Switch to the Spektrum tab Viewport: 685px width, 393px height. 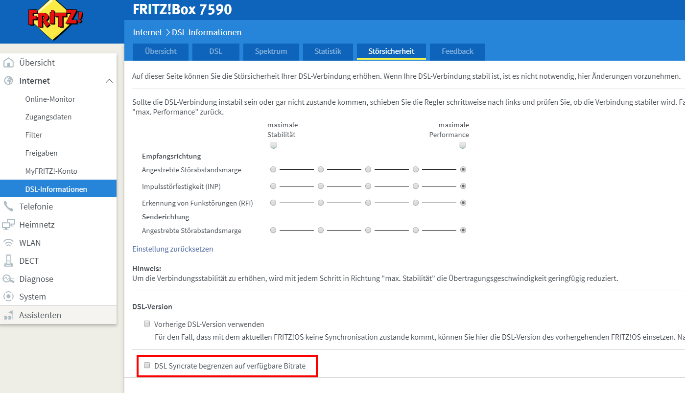pyautogui.click(x=271, y=51)
